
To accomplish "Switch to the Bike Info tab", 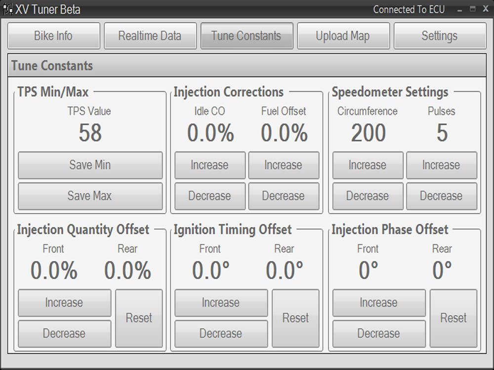I will coord(53,36).
